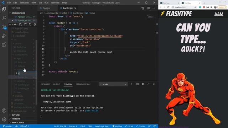
Task: Close the Footer.jsx editor tab
Action: tap(75, 8)
